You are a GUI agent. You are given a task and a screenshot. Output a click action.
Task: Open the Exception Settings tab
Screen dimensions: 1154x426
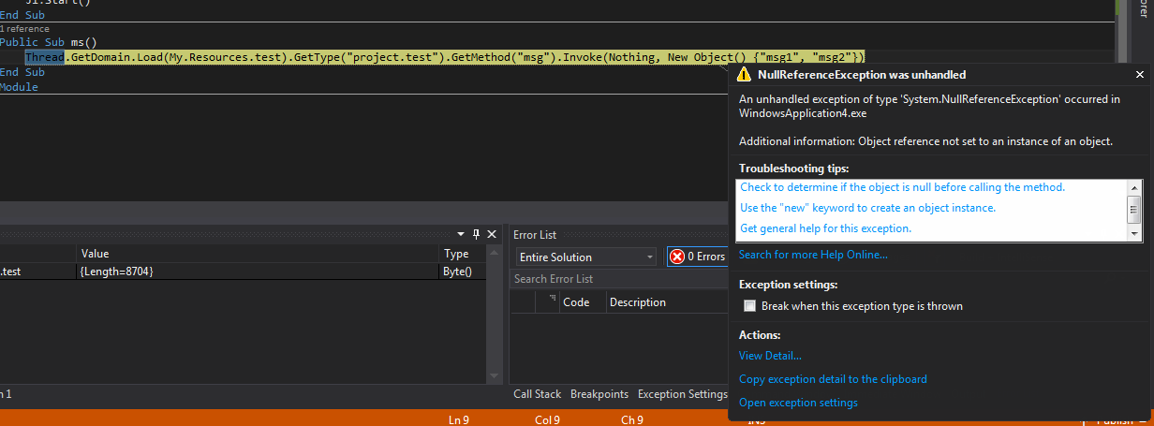tap(682, 394)
